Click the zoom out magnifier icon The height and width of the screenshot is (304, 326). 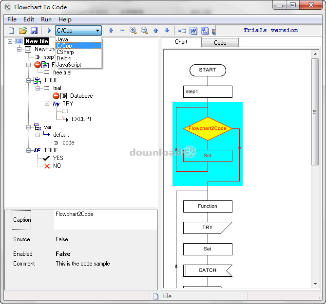(144, 31)
